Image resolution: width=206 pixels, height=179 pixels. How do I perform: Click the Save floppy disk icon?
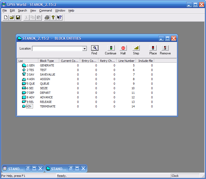tap(18, 17)
